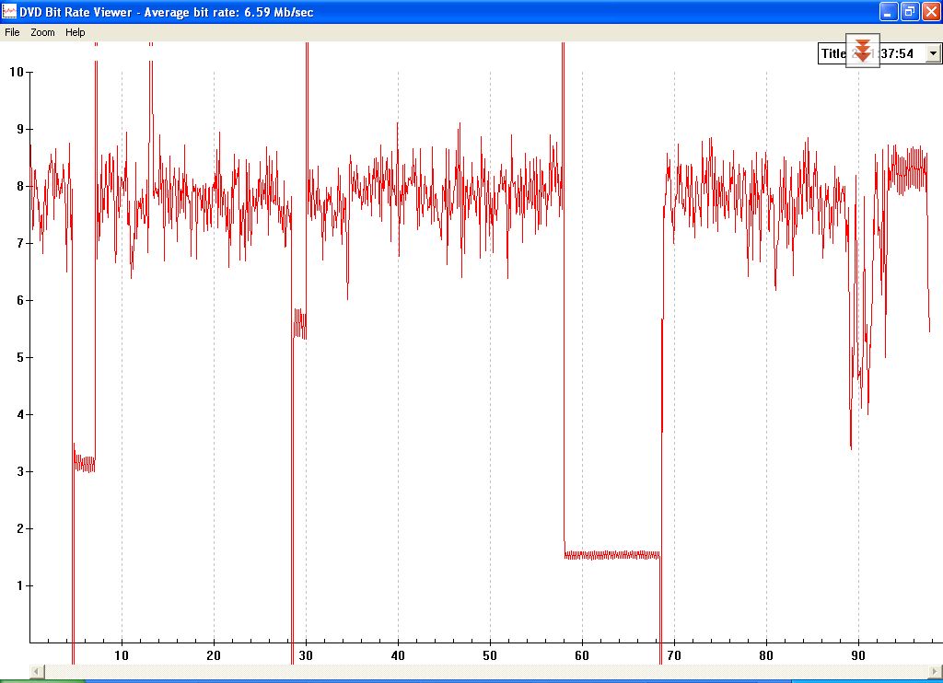Click the 90 minute label on the time axis
Image resolution: width=943 pixels, height=683 pixels.
coord(858,655)
